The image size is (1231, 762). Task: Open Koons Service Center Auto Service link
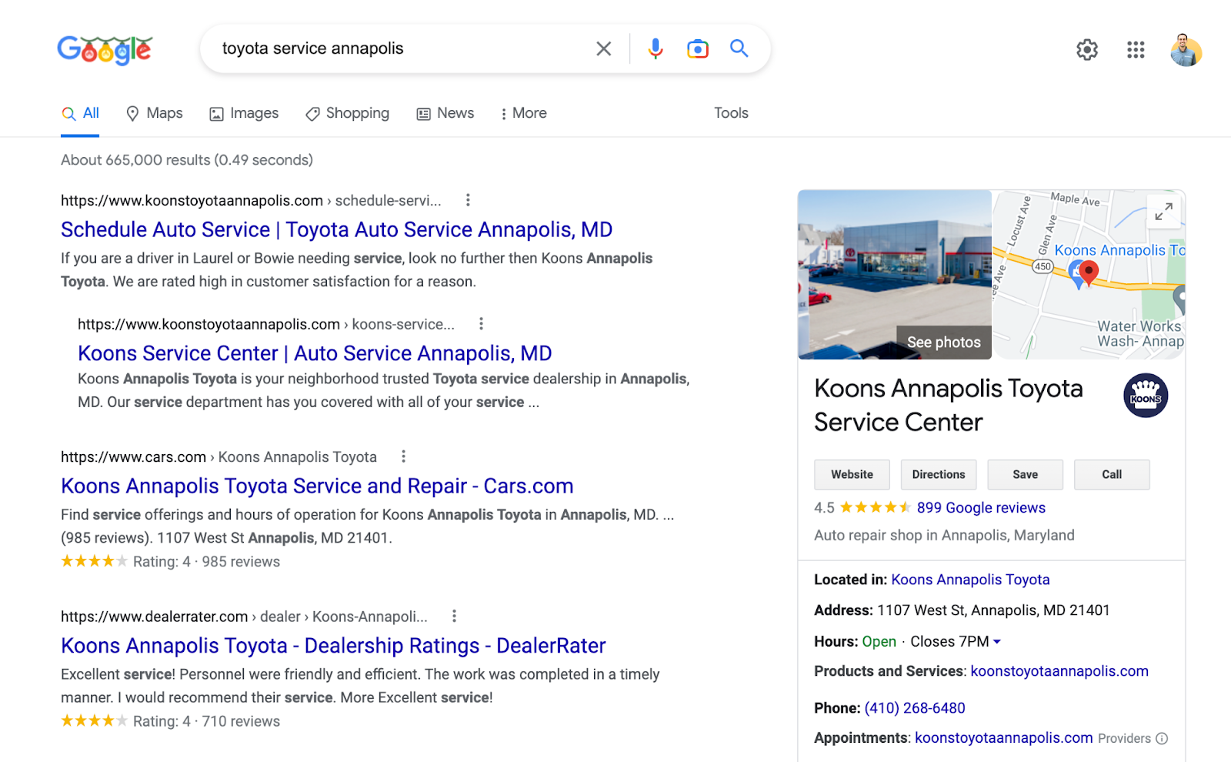coord(315,353)
